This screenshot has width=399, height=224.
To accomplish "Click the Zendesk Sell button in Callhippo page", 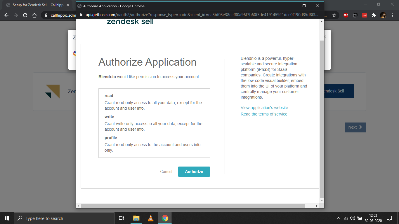I will coord(339,91).
